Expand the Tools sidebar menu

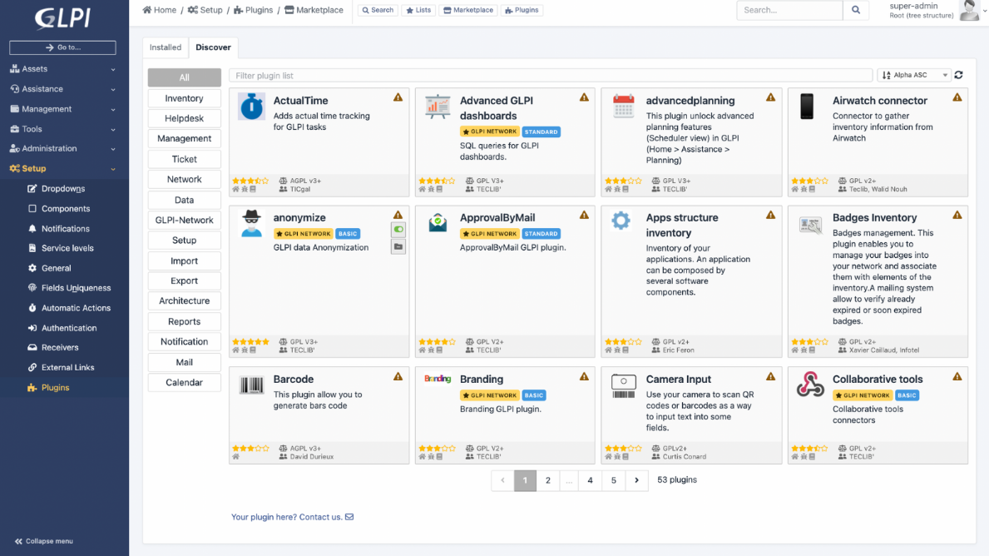tap(62, 129)
